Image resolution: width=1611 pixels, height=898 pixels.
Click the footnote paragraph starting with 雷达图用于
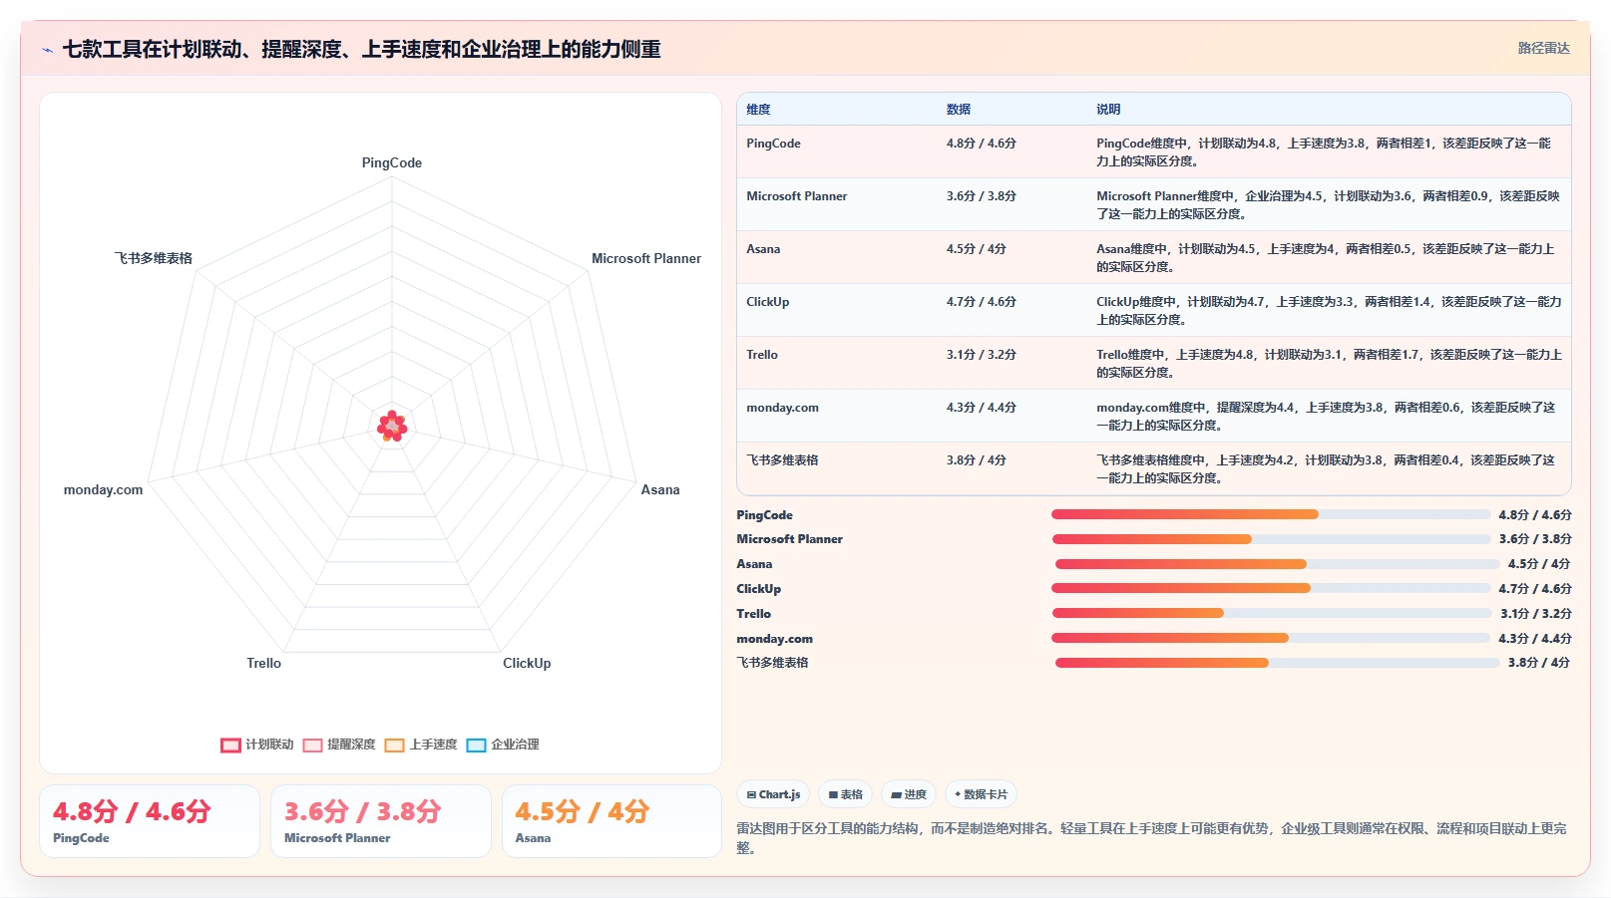[x=1152, y=838]
